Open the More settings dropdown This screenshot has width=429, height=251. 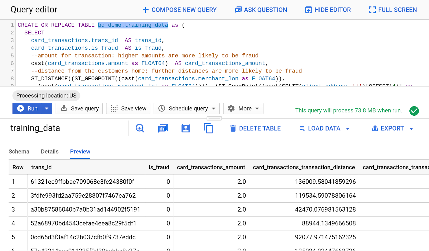(x=243, y=108)
